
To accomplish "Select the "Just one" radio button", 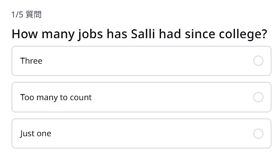I will click(x=258, y=133).
